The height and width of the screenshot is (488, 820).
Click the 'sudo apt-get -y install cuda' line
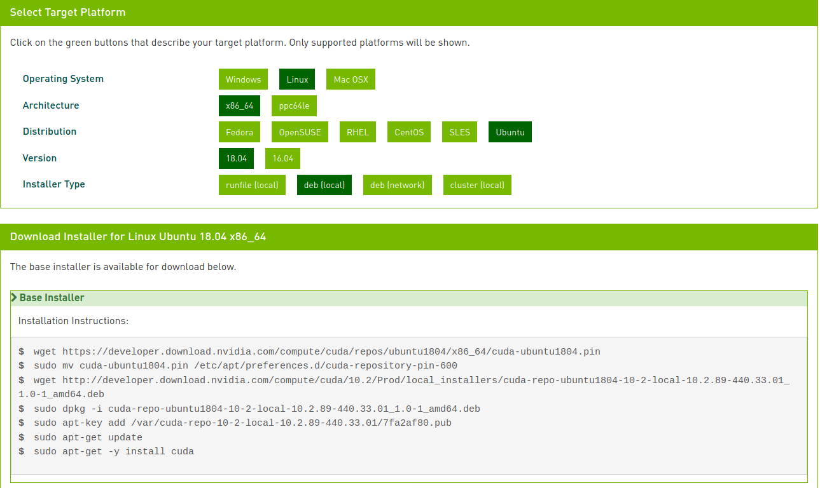click(106, 452)
